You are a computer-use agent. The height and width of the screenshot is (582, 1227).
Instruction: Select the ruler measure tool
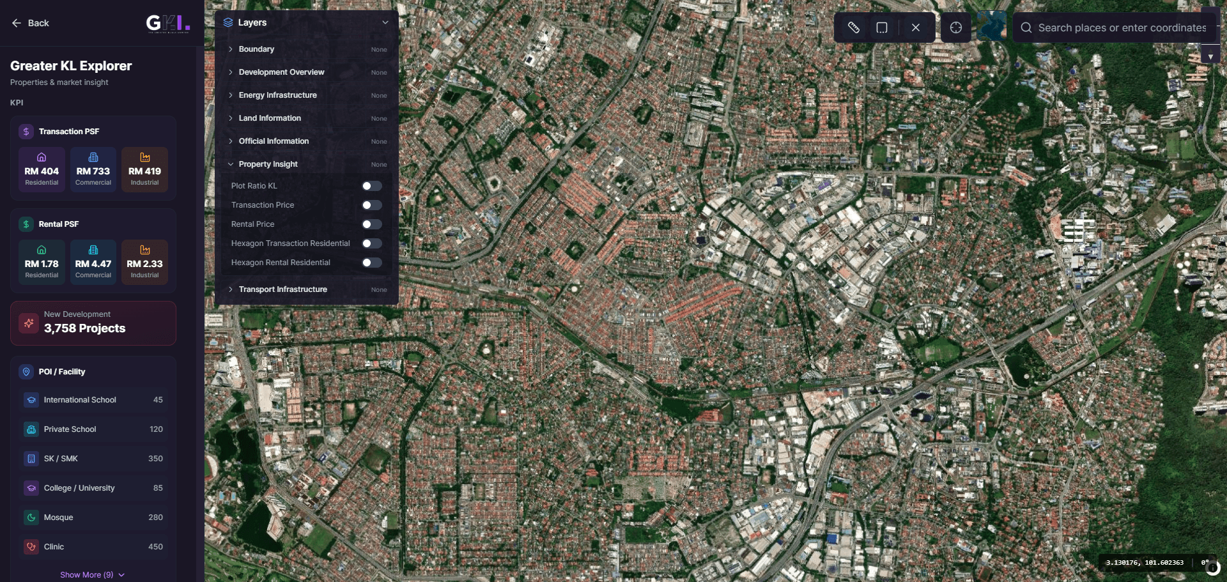point(853,27)
